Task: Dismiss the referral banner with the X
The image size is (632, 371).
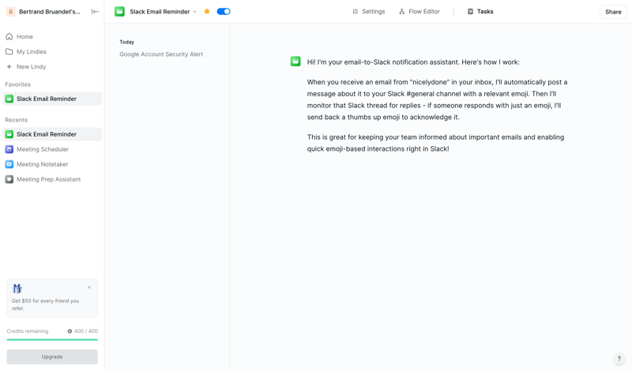Action: click(89, 287)
